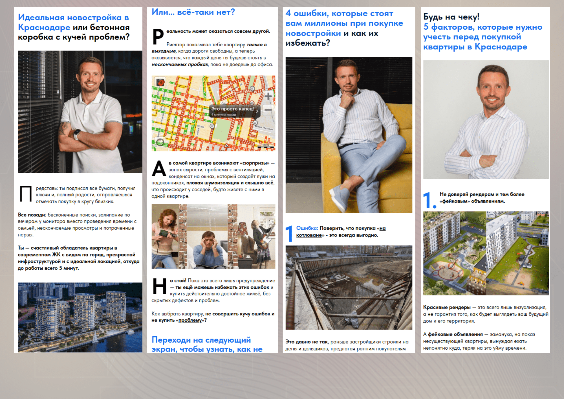Image resolution: width=564 pixels, height=399 pixels.
Task: Open the chevron on 'Это просто капец!' bubble
Action: (257, 111)
